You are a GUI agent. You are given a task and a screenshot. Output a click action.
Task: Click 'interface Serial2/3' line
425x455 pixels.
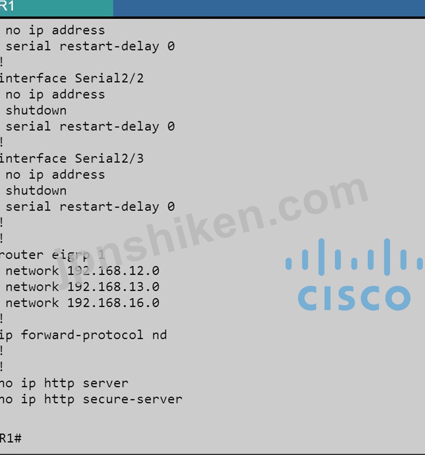point(72,159)
